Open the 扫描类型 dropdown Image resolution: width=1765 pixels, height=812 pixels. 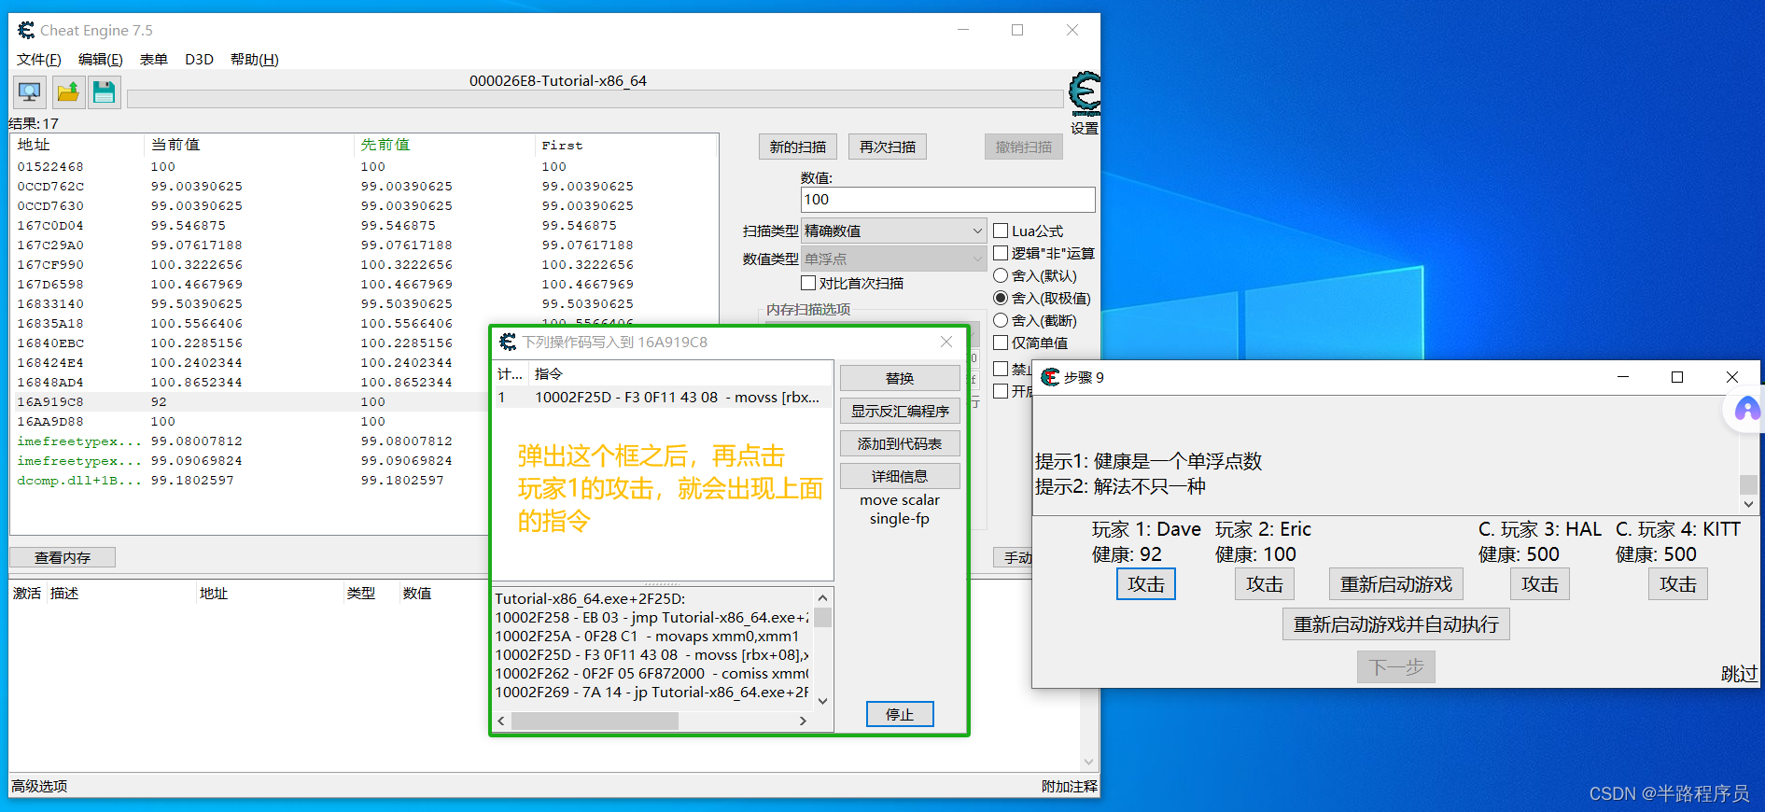893,231
